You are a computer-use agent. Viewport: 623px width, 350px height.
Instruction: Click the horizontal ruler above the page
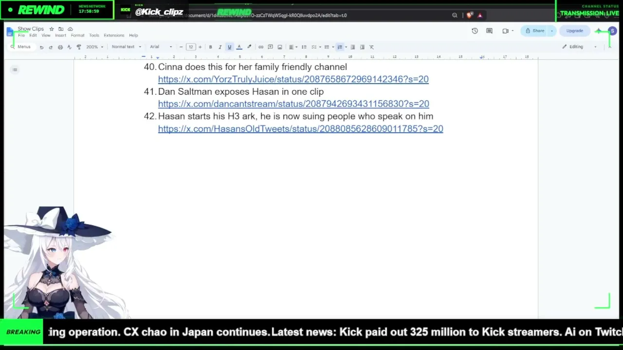coord(306,57)
